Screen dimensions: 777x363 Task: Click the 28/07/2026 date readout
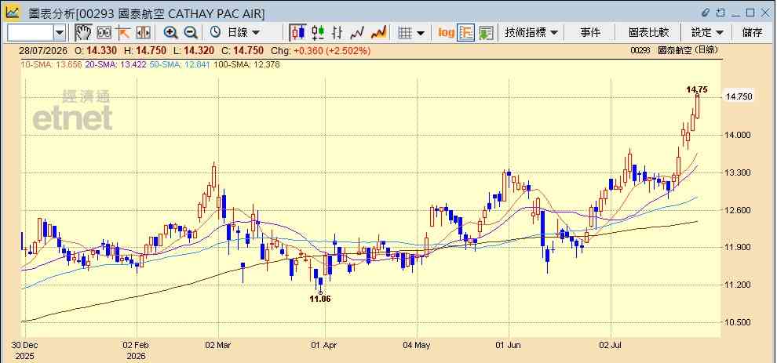pyautogui.click(x=42, y=50)
